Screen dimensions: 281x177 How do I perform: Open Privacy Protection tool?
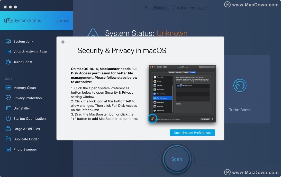[x=28, y=98]
